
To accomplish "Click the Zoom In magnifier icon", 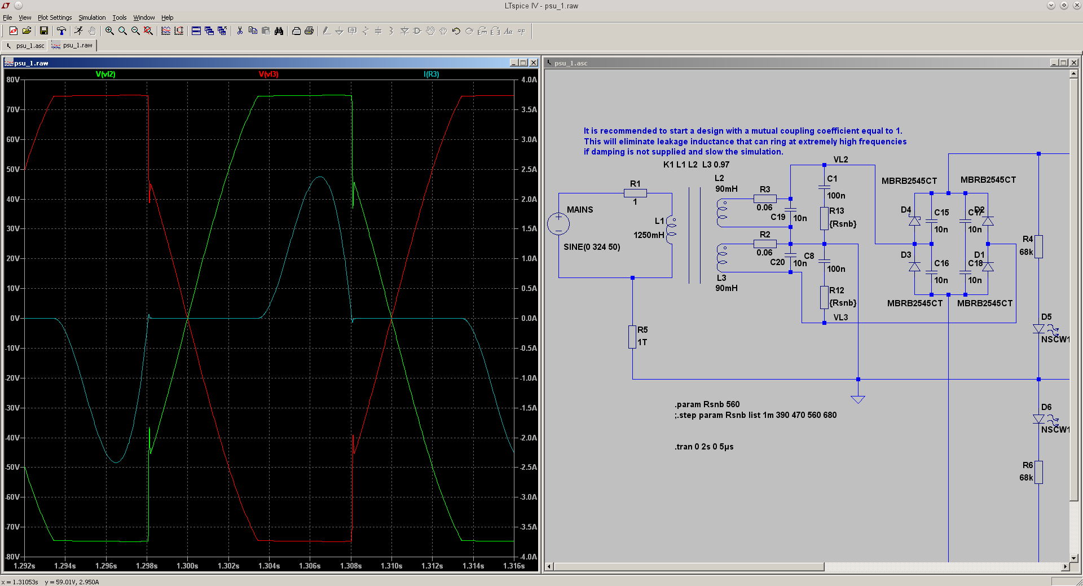I will (x=109, y=31).
